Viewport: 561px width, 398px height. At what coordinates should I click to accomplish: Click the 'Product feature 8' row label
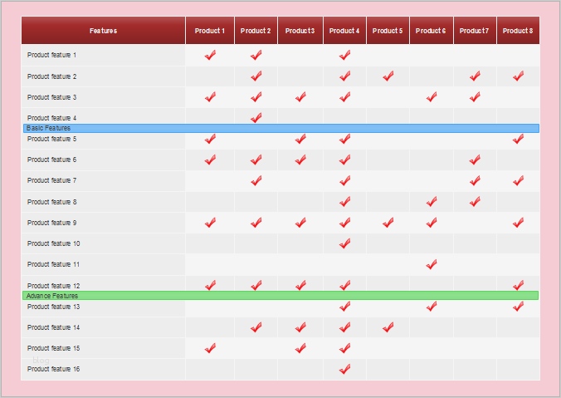51,202
